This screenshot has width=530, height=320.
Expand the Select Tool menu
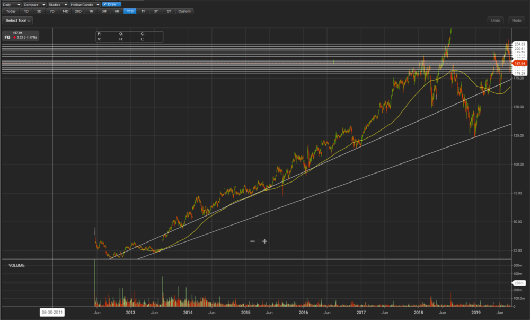point(18,20)
